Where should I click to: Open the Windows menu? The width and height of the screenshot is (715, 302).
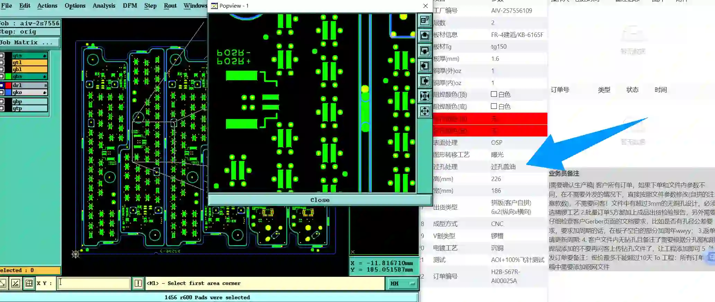pos(195,6)
